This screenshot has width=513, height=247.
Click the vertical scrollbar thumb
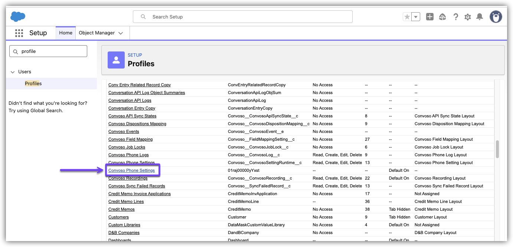[x=497, y=149]
